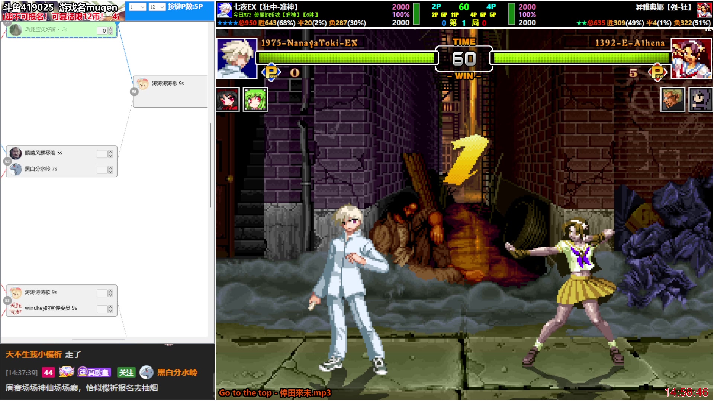Click name 黑白分水岭 7s in bracket

point(41,169)
